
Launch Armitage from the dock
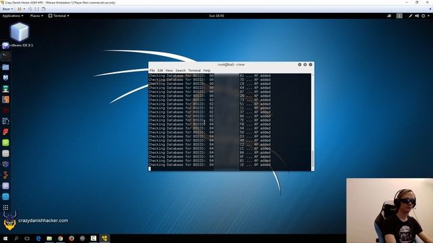[x=5, y=88]
